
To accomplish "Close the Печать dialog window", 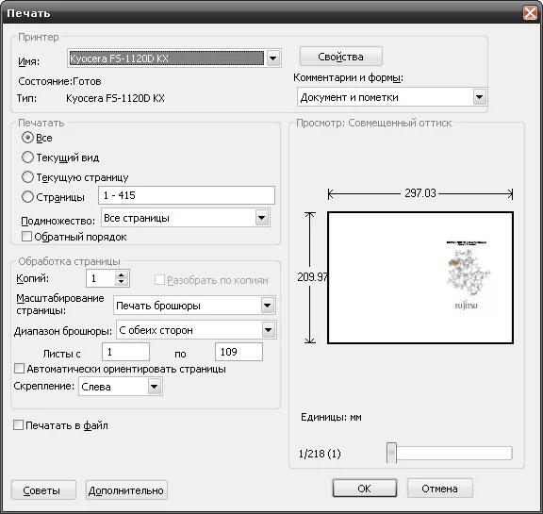I will pyautogui.click(x=530, y=13).
